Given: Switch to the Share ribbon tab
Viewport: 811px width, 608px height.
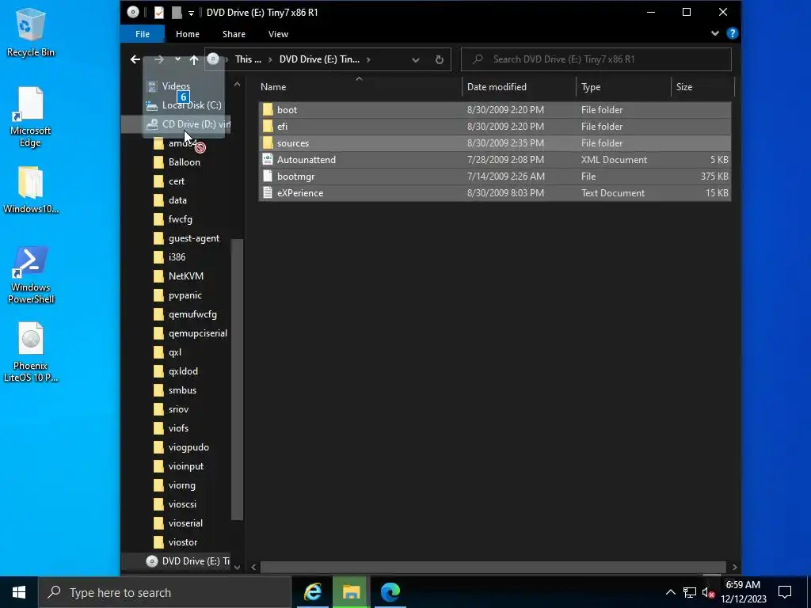Looking at the screenshot, I should click(x=234, y=34).
